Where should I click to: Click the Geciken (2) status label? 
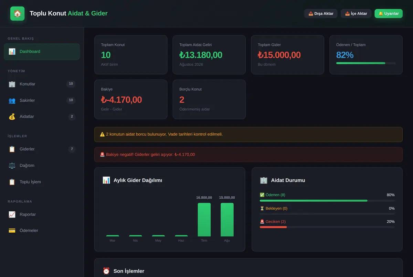273,222
